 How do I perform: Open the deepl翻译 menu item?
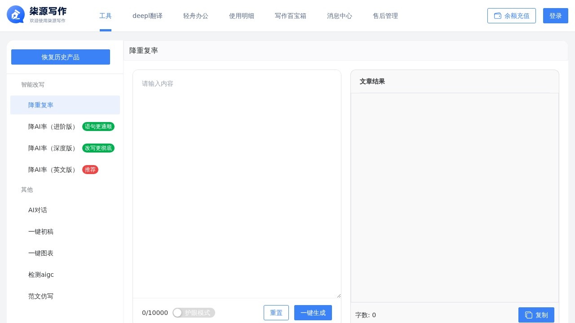[147, 16]
